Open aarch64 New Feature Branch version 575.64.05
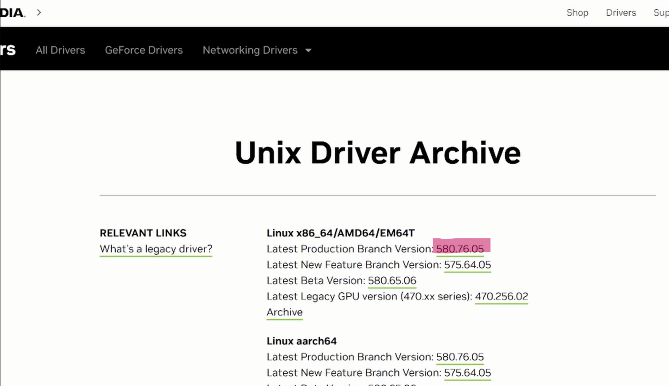Image resolution: width=669 pixels, height=386 pixels. click(467, 373)
